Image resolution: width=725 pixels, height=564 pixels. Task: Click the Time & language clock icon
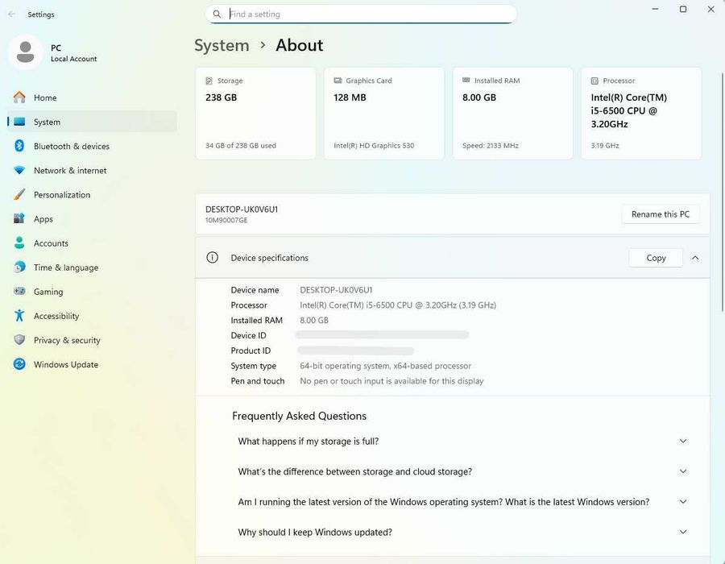click(19, 267)
